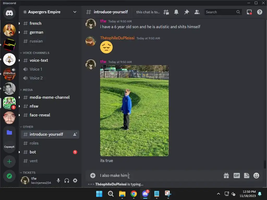Viewport: 267px width, 200px height.
Task: Open User Settings gear icon
Action: [75, 180]
